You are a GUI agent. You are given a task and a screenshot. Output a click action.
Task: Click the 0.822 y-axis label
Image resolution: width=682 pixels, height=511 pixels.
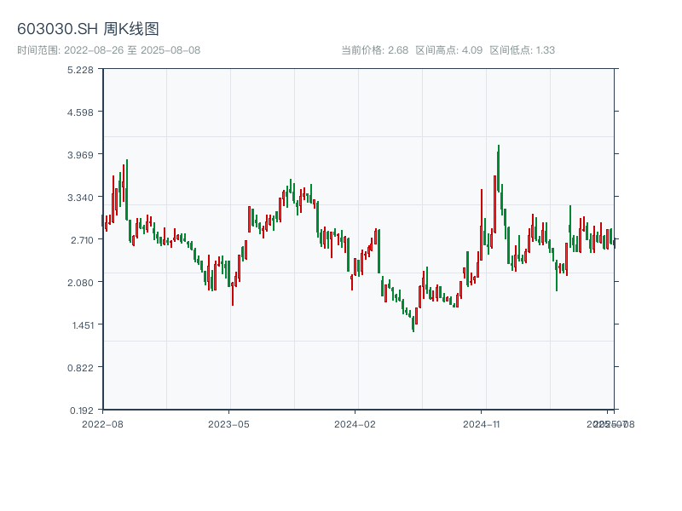(x=80, y=368)
